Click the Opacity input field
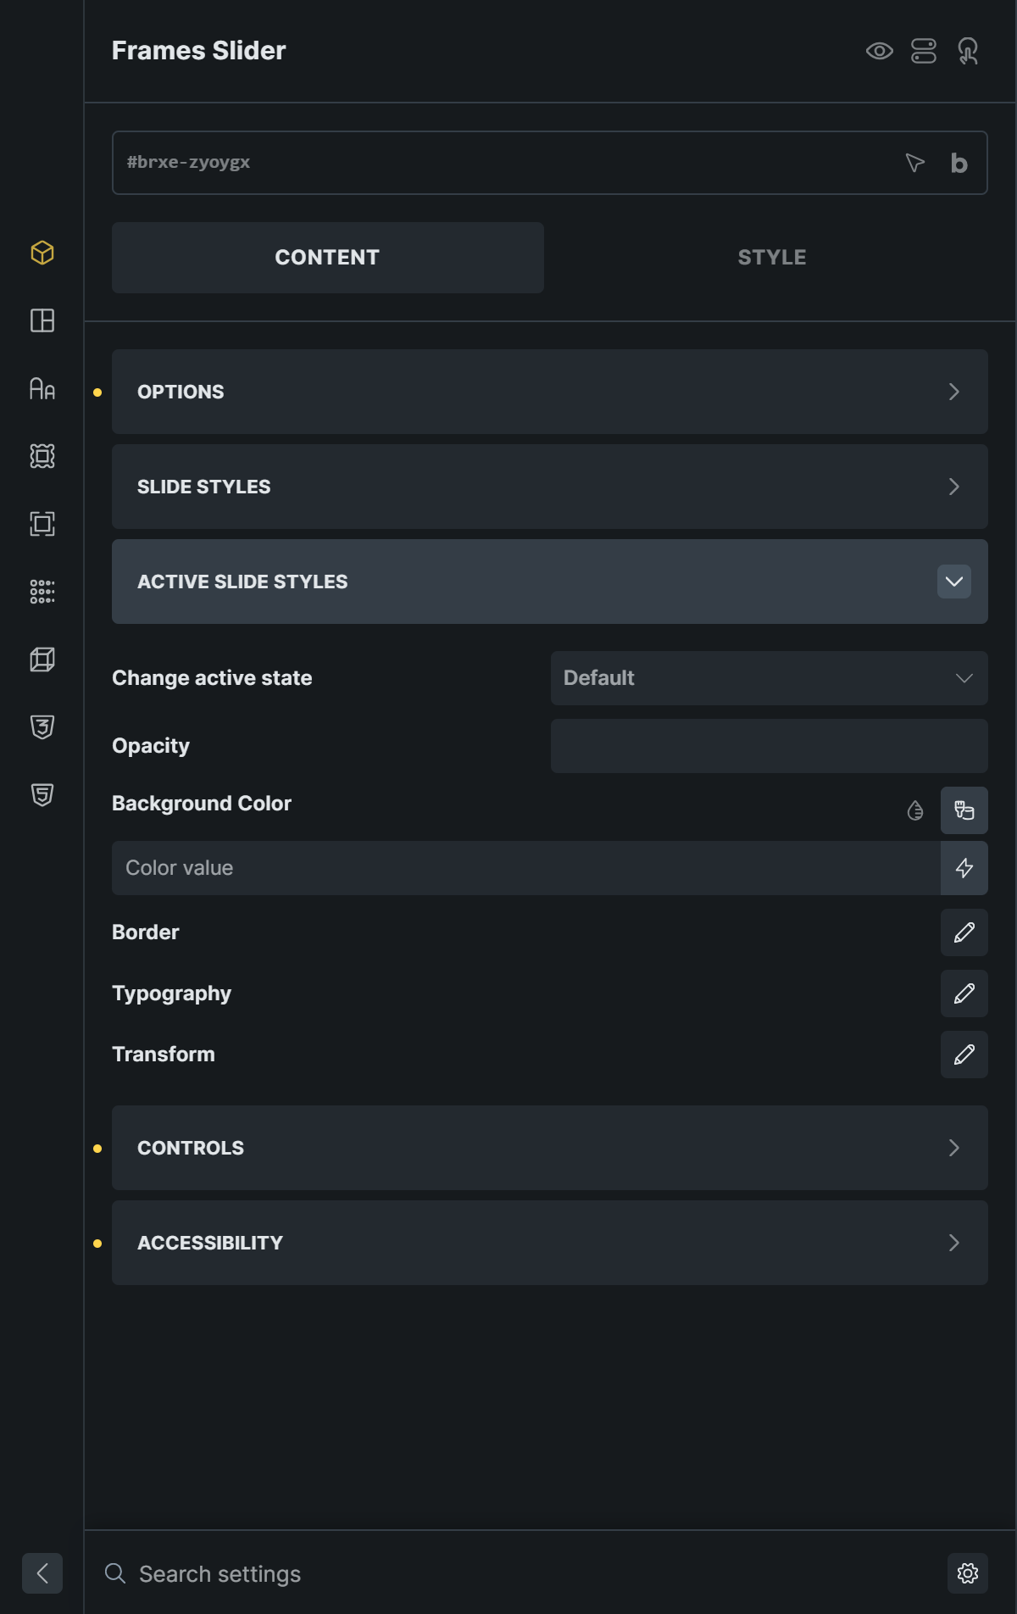The width and height of the screenshot is (1017, 1614). (x=770, y=746)
